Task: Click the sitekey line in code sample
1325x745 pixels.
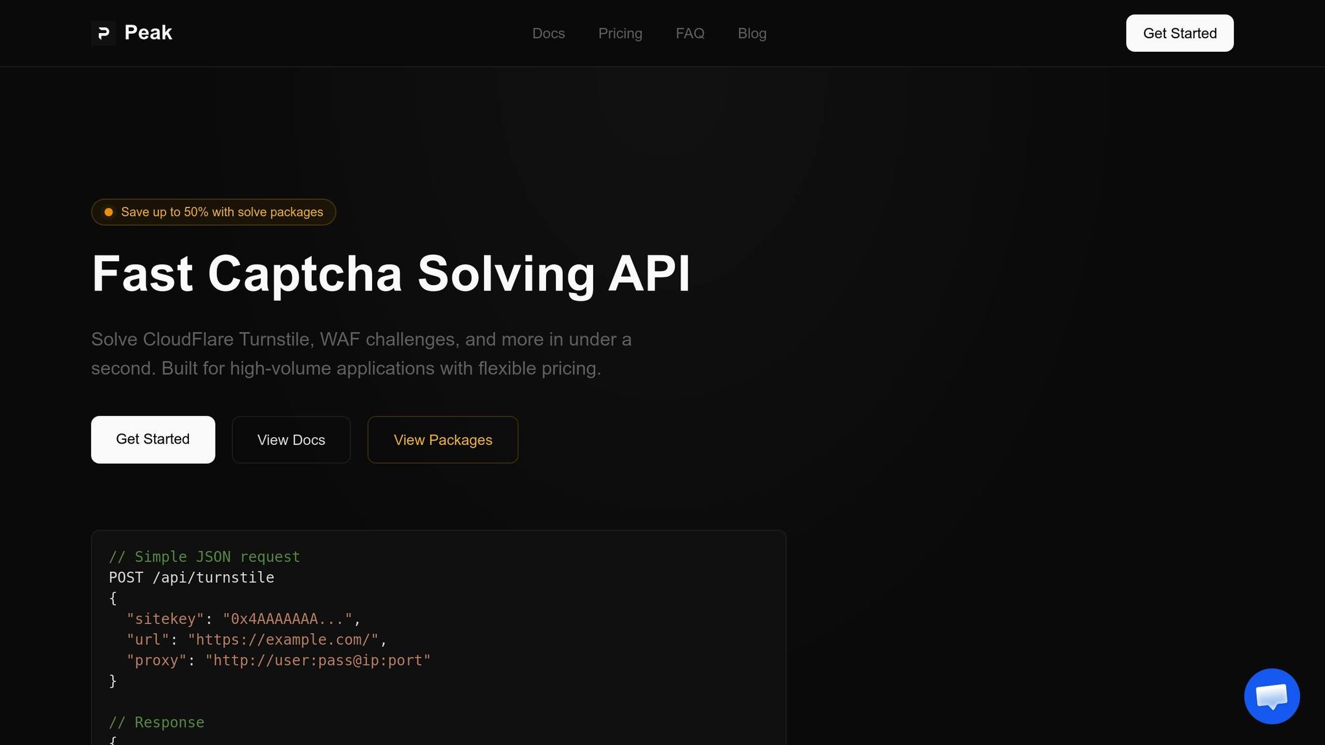Action: 243,619
